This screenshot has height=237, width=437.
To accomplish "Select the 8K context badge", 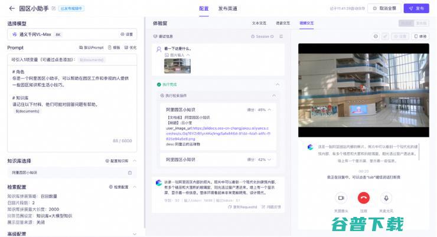I will pyautogui.click(x=58, y=35).
